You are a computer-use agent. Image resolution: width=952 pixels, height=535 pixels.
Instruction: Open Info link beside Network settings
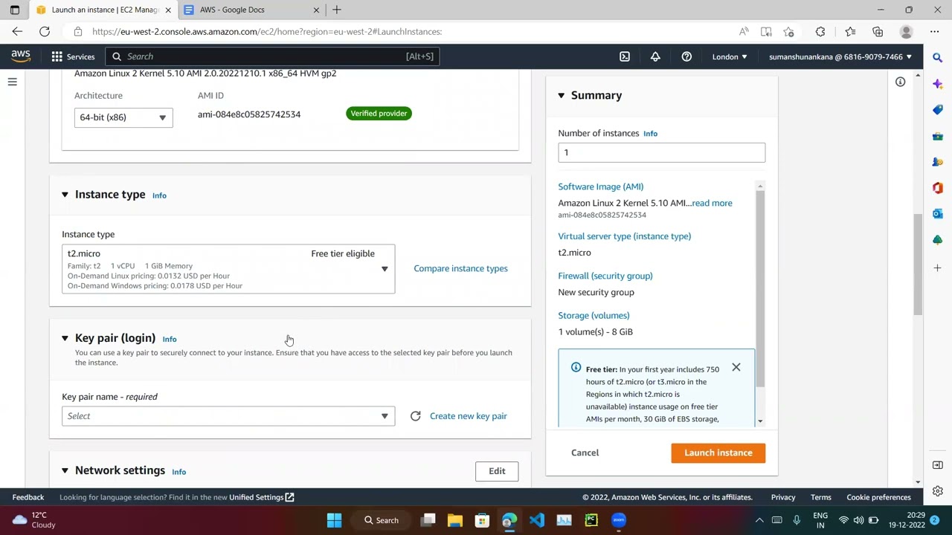pos(178,472)
